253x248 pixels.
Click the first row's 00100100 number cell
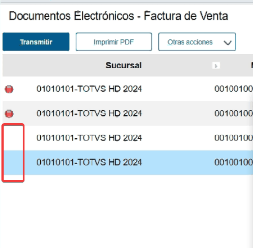233,89
